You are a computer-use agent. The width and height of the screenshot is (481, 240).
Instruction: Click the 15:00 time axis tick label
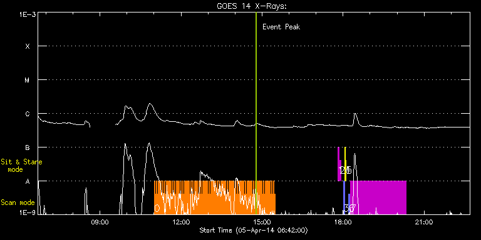262,222
